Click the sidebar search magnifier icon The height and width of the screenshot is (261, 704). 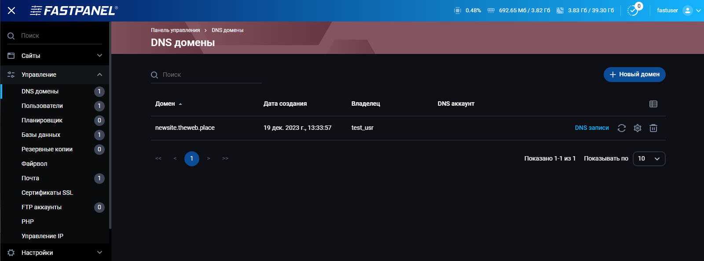[x=11, y=36]
